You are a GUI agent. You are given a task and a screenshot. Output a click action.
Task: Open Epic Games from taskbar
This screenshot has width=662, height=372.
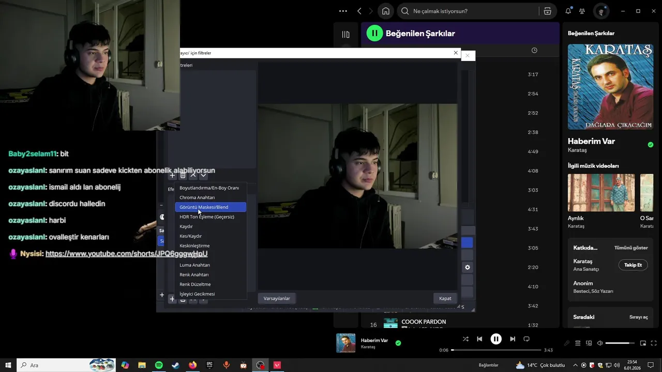point(209,365)
